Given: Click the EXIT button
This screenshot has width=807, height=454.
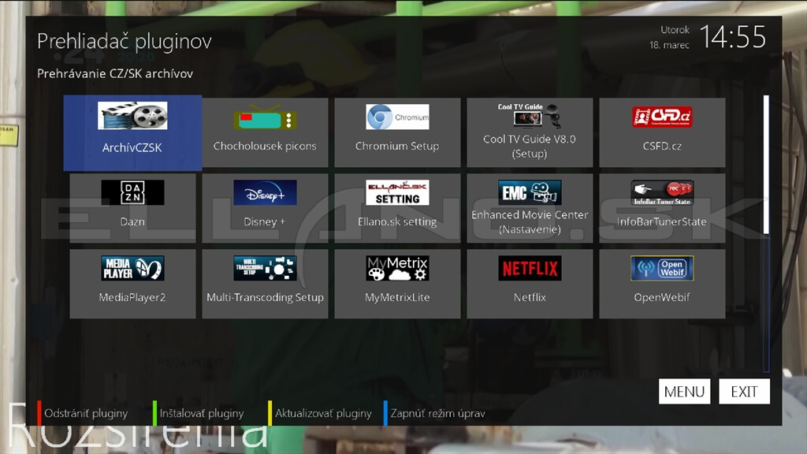Looking at the screenshot, I should coord(744,392).
